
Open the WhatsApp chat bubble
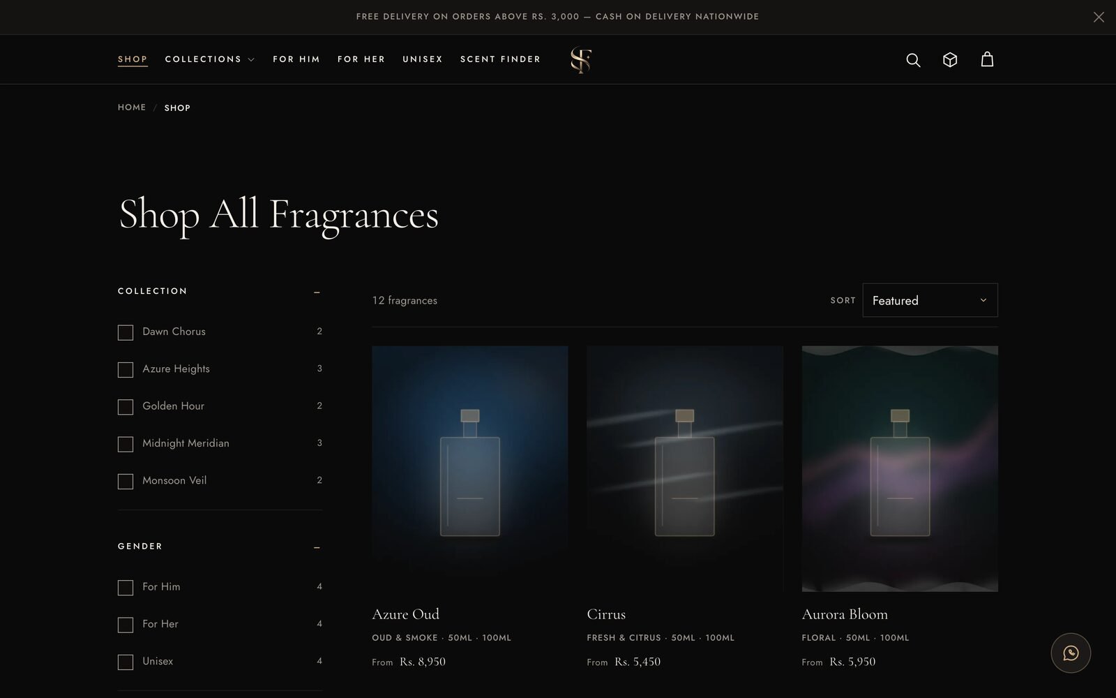1071,653
